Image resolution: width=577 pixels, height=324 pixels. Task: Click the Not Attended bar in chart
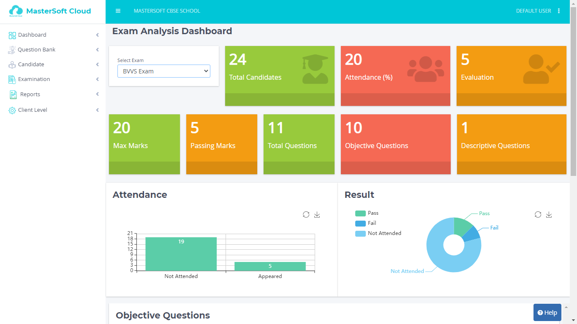point(181,254)
